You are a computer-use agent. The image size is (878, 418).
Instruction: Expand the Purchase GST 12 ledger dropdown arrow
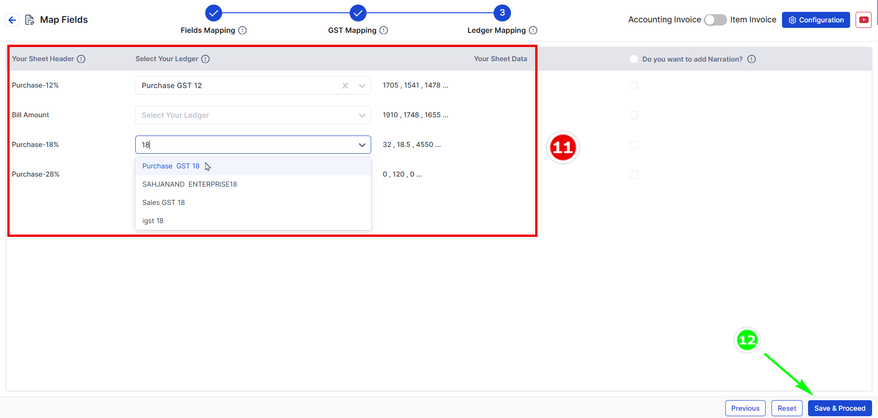click(362, 85)
